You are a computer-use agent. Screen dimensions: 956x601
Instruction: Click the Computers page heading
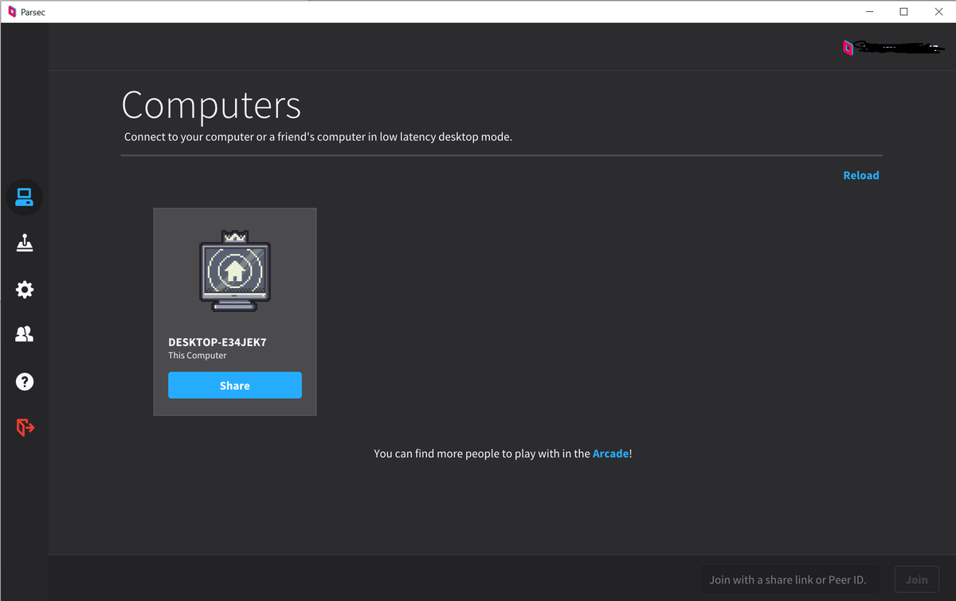(211, 105)
